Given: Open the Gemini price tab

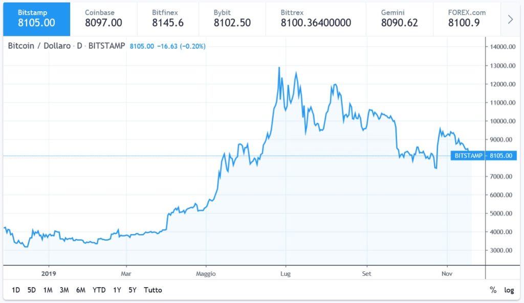Looking at the screenshot, I should [x=400, y=18].
